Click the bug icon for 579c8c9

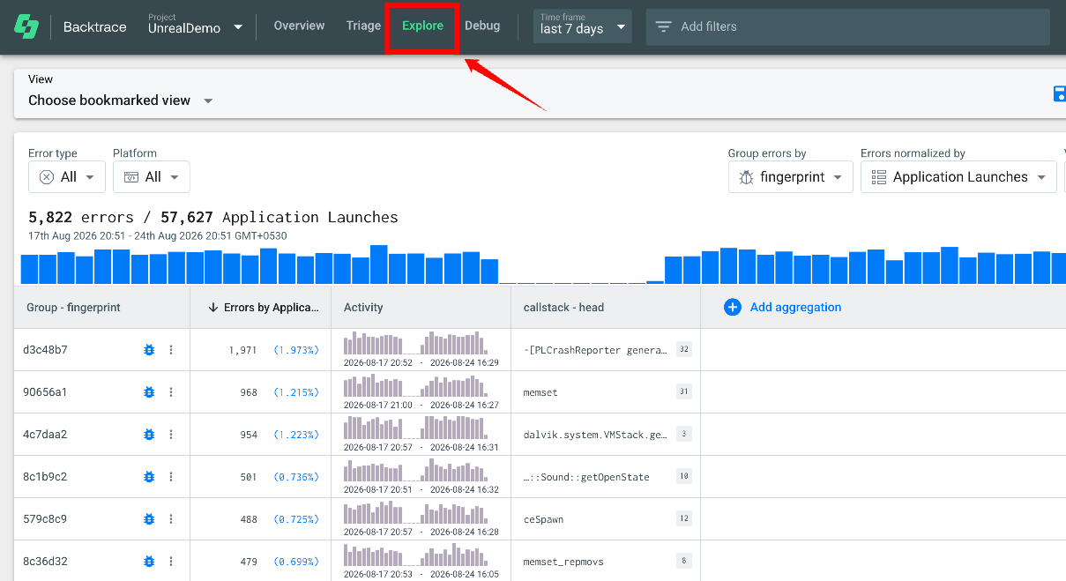(x=149, y=519)
